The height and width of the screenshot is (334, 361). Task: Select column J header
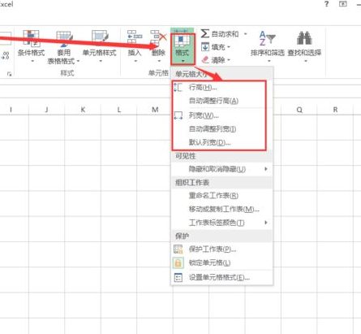click(46, 110)
